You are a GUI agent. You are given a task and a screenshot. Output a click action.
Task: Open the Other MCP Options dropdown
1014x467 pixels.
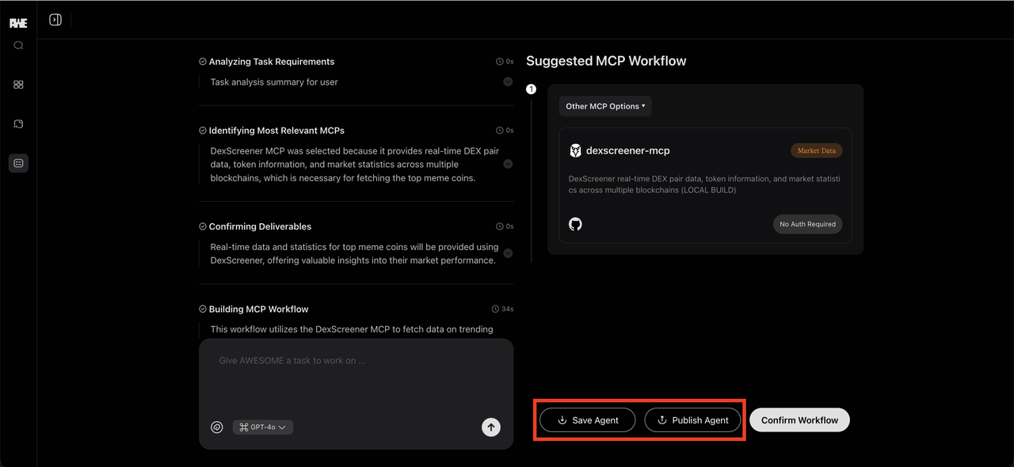click(x=605, y=106)
